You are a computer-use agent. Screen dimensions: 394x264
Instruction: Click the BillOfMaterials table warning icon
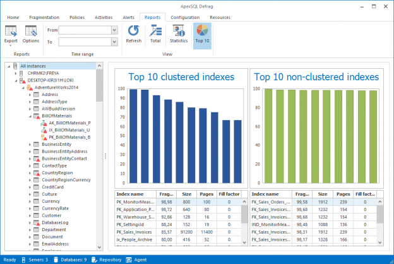coord(37,116)
